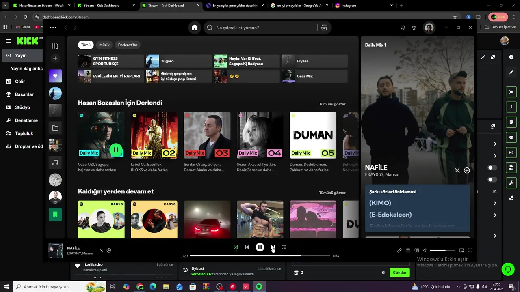The height and width of the screenshot is (292, 520).
Task: Open Kick broadcast signal icon
Action: point(511,152)
